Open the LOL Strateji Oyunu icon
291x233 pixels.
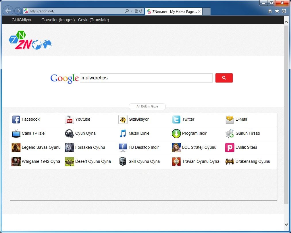tap(176, 148)
